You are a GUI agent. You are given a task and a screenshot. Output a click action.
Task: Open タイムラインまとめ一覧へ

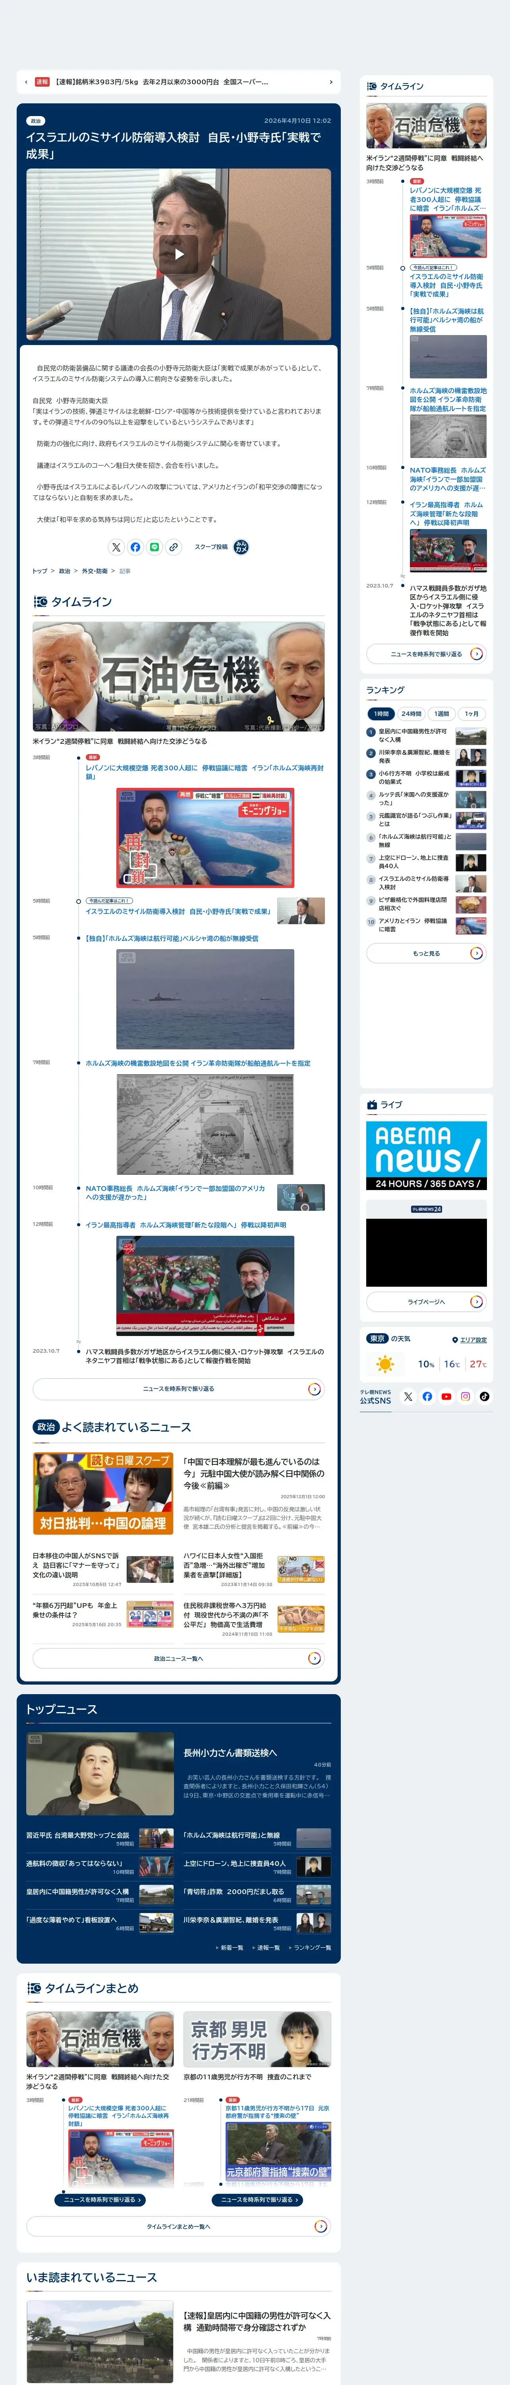179,2227
